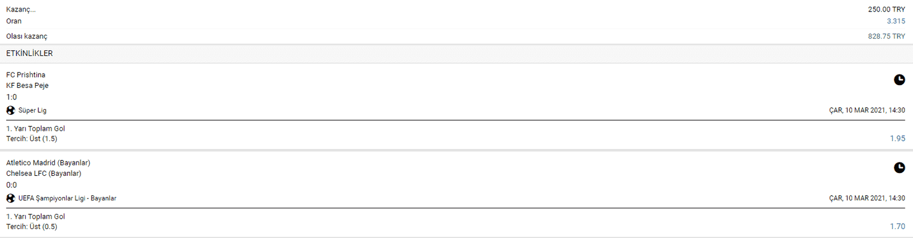Click the Olası kazanç 828.75 TRY amount
The height and width of the screenshot is (238, 913).
[x=887, y=36]
